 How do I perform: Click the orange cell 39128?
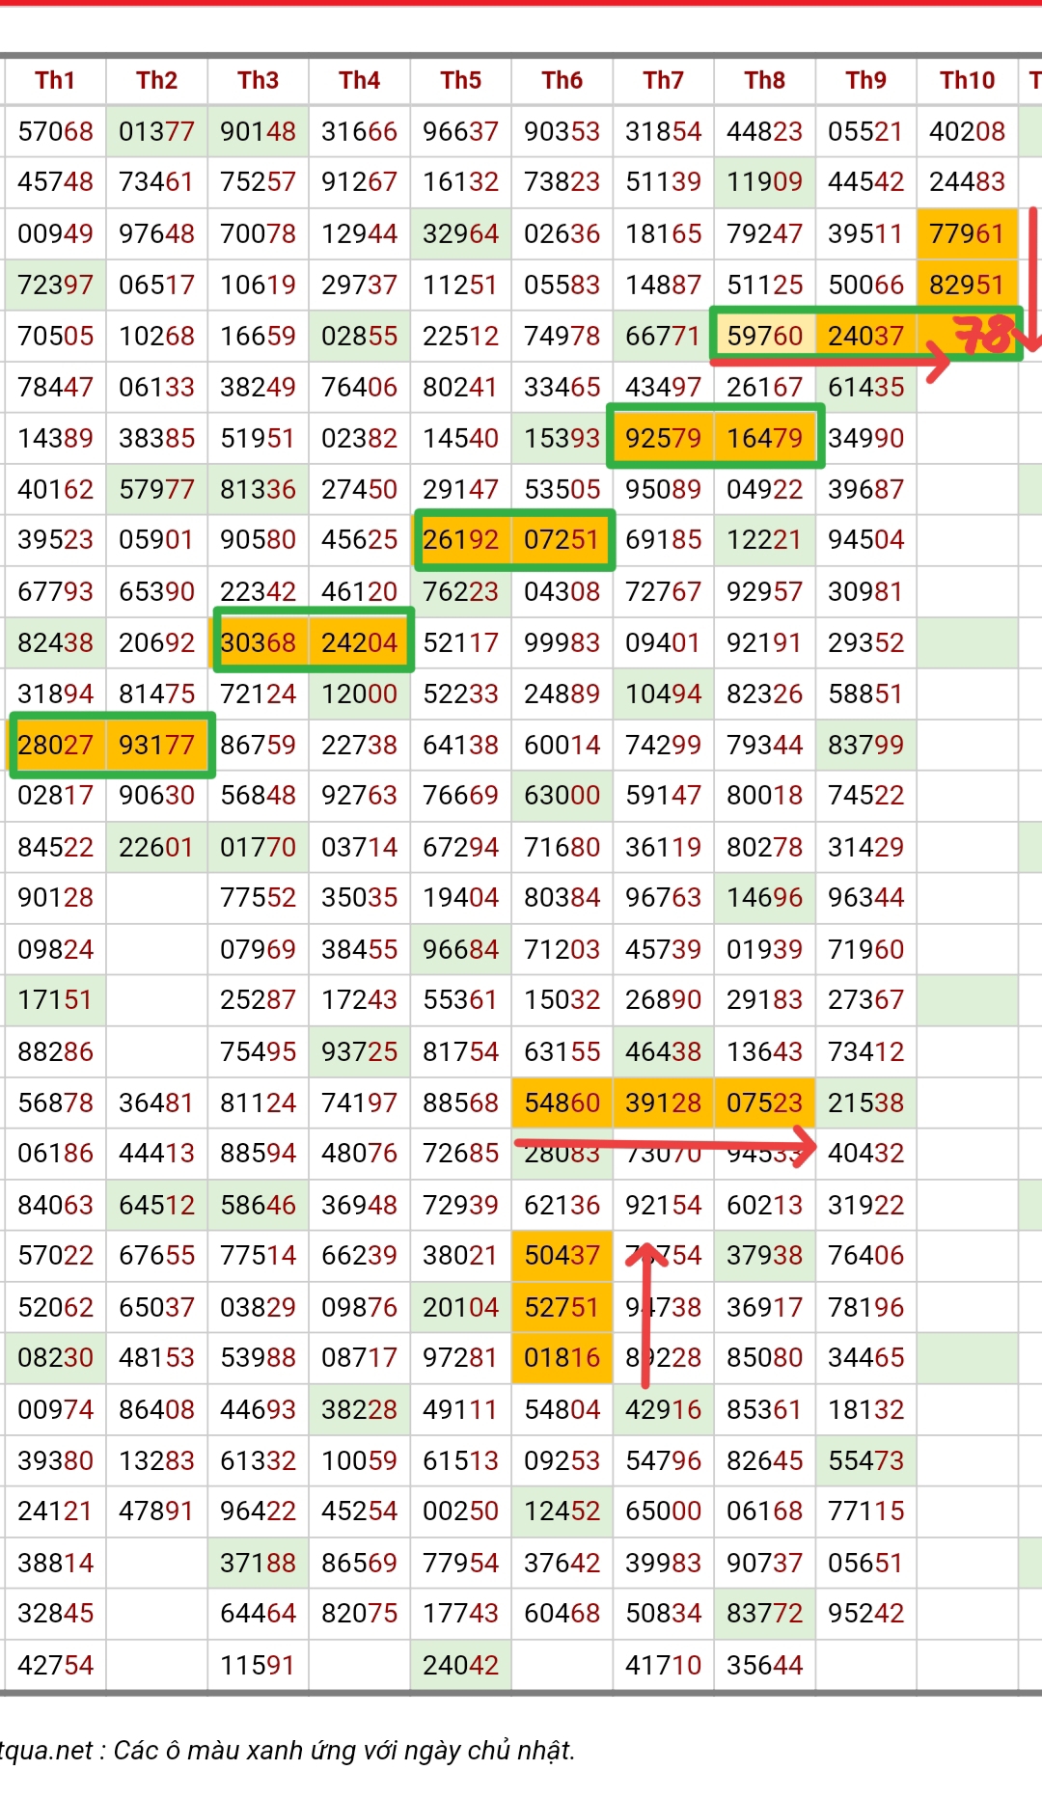click(x=663, y=1103)
